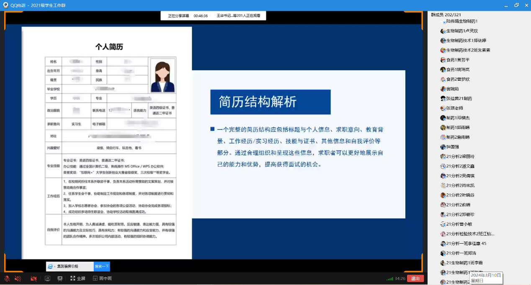This screenshot has height=285, width=531.
Task: Check the green signal strength indicator
Action: pyautogui.click(x=389, y=279)
